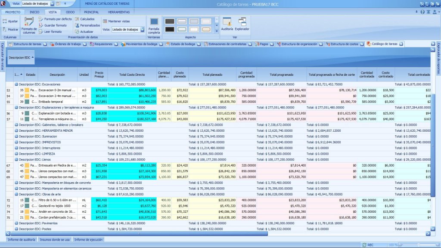
Task: Close the Catálogo de tareas tab
Action: pos(401,44)
